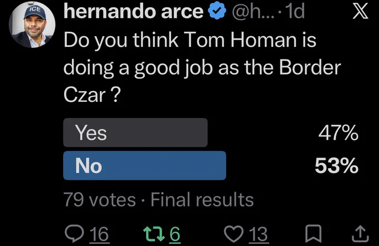The width and height of the screenshot is (379, 246).
Task: Click the blue verified checkmark badge
Action: (217, 11)
